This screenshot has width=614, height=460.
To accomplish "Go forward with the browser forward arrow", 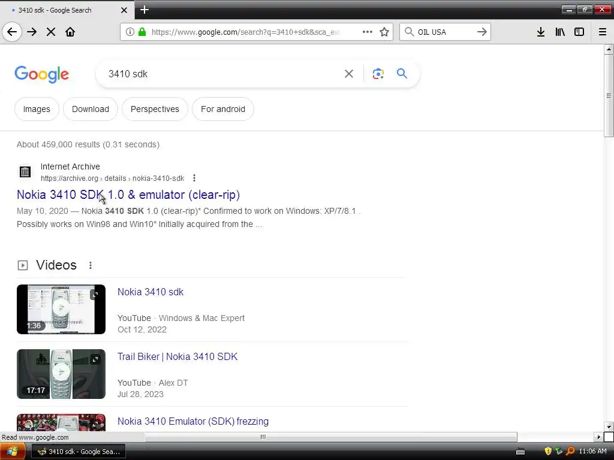I will tap(32, 32).
